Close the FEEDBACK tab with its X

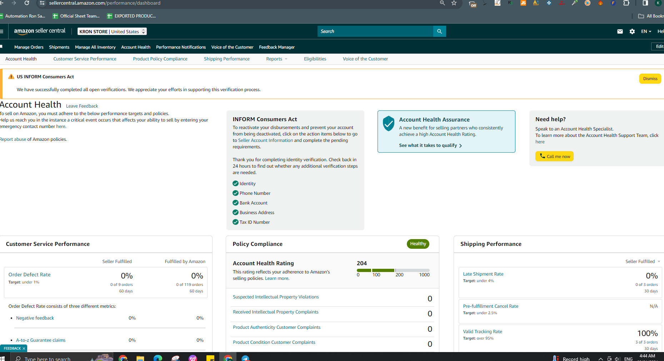(x=24, y=348)
